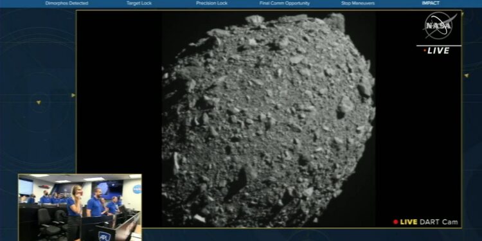Select the Final Comm Opportunity milestone
Viewport: 482px width, 241px height.
(x=284, y=3)
